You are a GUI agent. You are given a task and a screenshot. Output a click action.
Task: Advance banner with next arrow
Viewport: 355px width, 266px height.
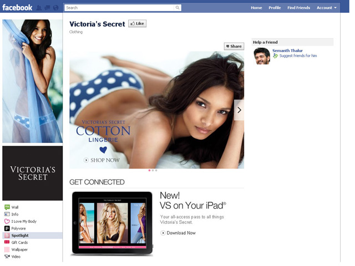239,110
